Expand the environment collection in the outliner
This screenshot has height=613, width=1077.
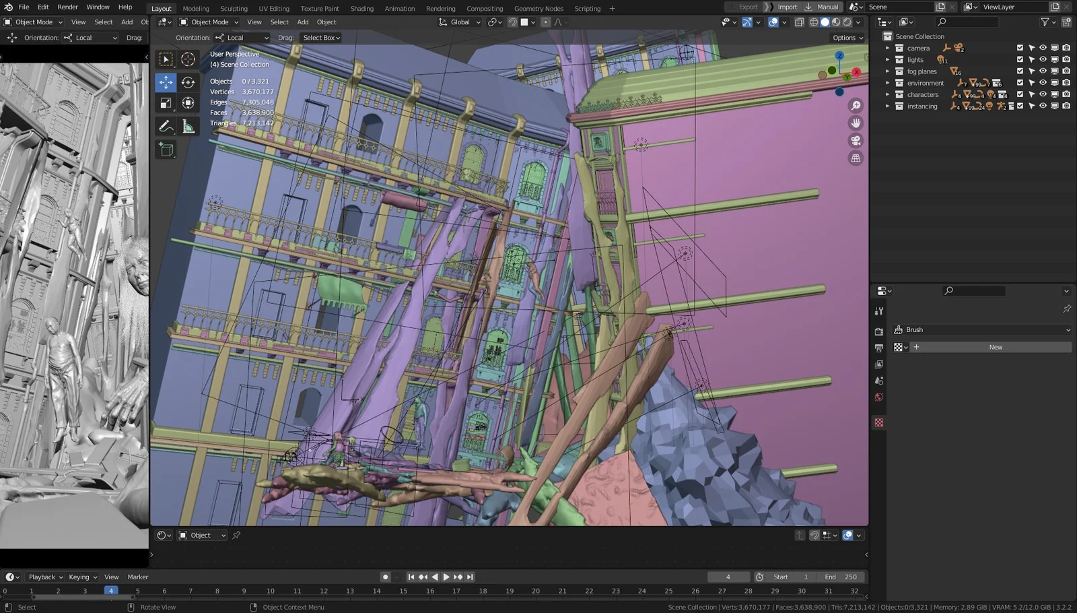click(888, 82)
